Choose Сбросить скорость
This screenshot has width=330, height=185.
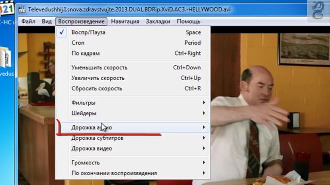(x=133, y=88)
